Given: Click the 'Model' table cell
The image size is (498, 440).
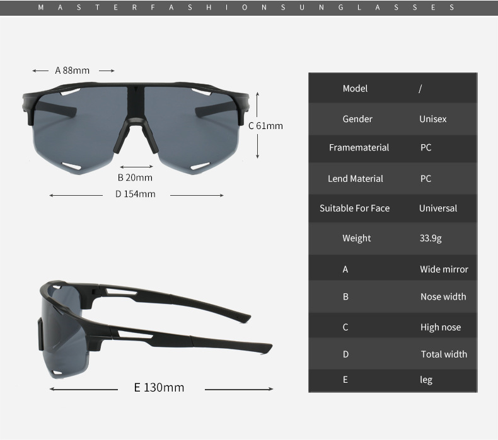Looking at the screenshot, I should coord(355,89).
